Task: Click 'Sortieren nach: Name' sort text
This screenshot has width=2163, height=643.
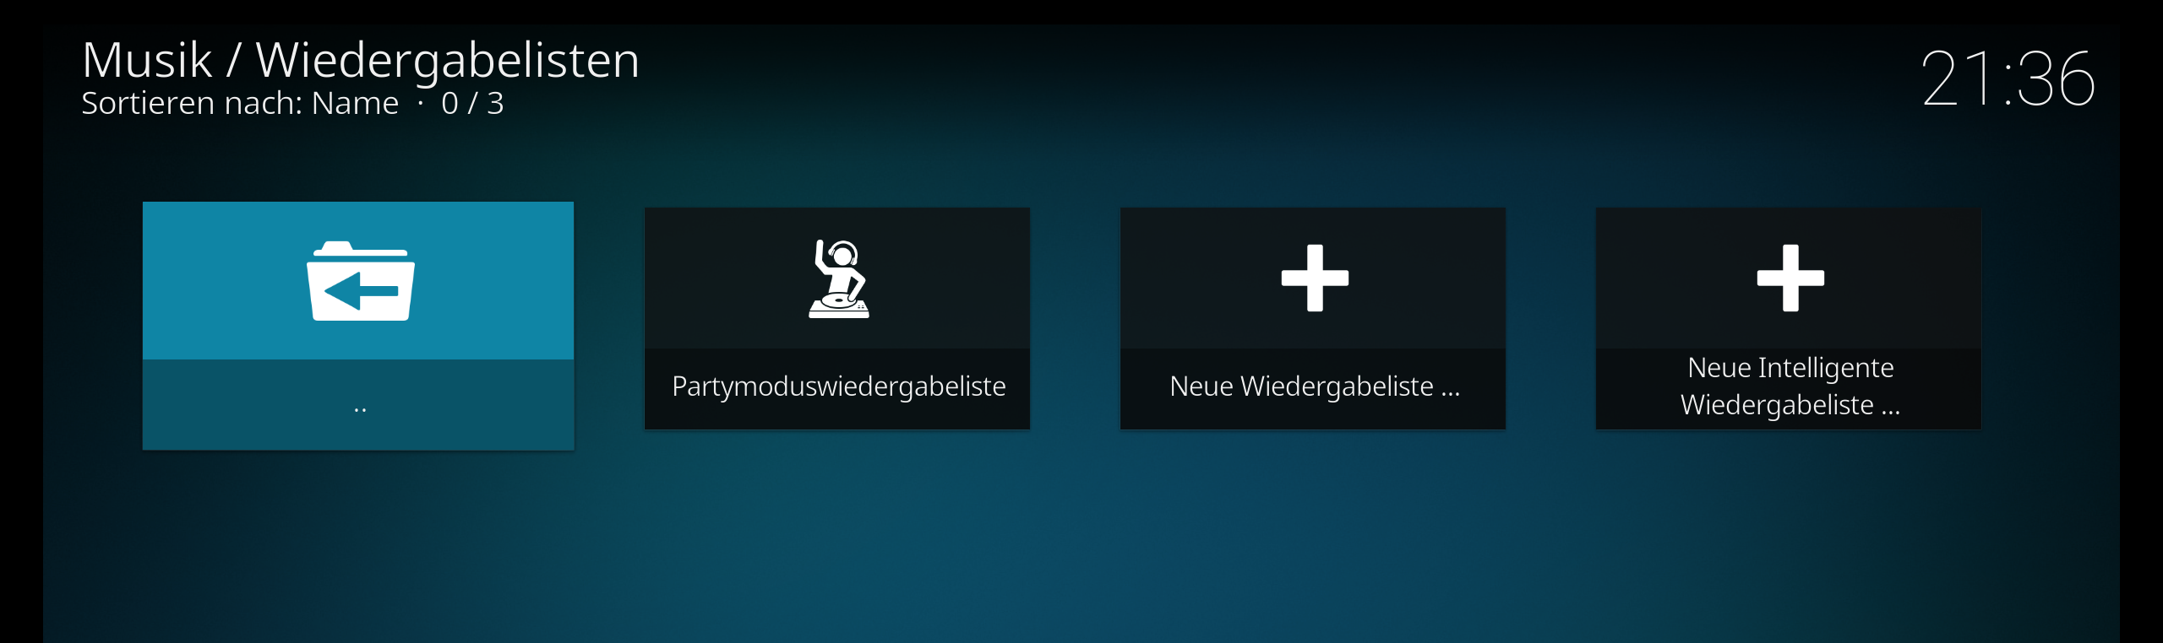Action: [x=240, y=103]
